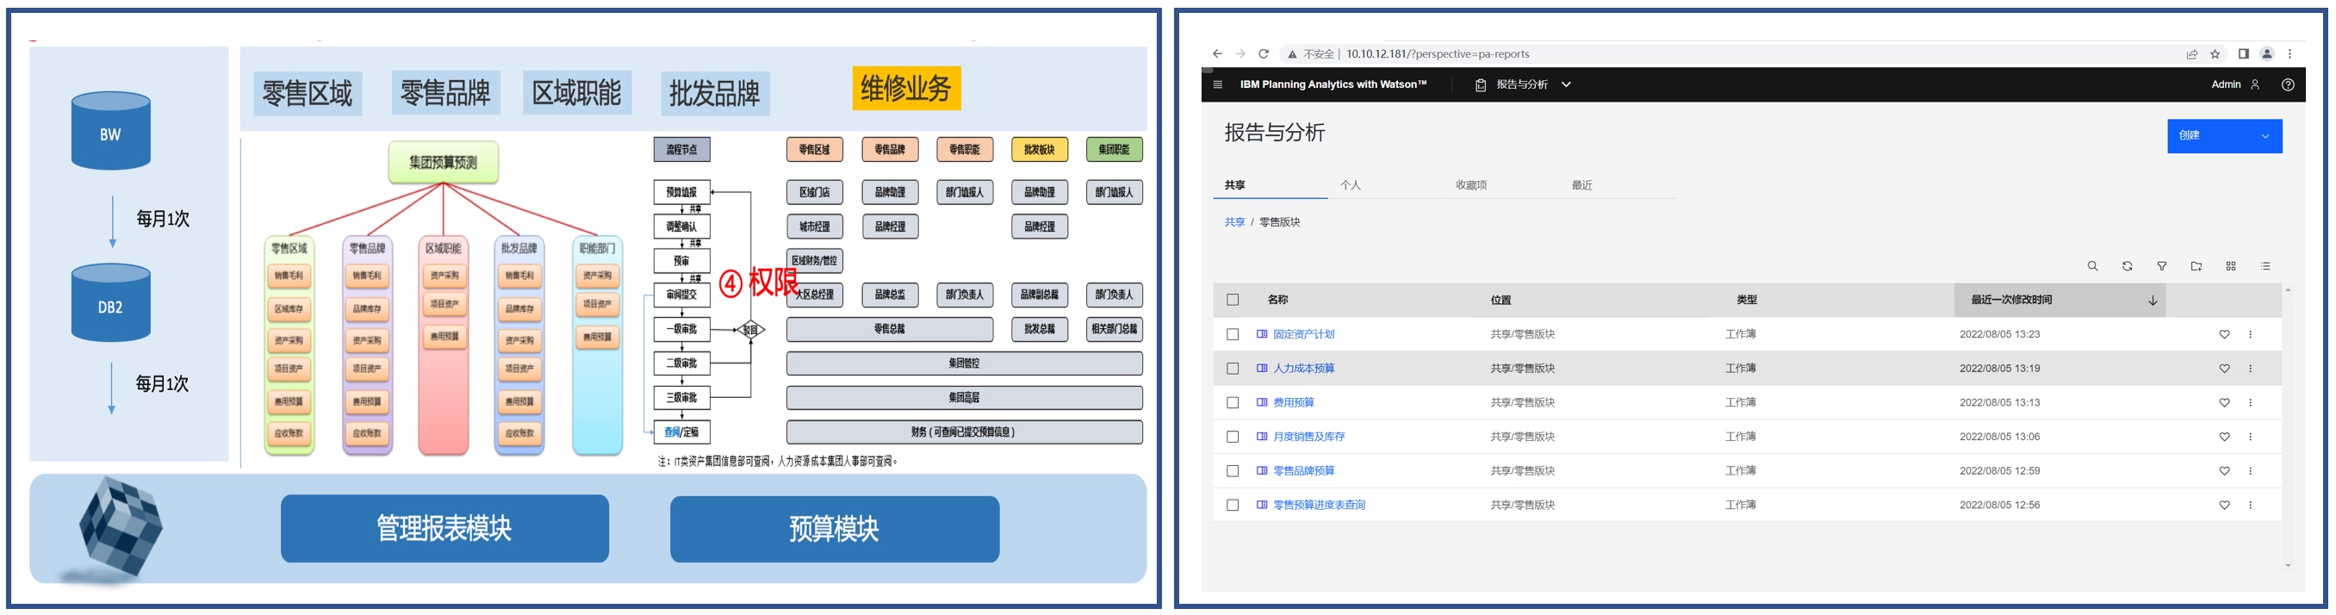The height and width of the screenshot is (615, 2336).
Task: Open the filter funnel icon
Action: tap(2162, 266)
